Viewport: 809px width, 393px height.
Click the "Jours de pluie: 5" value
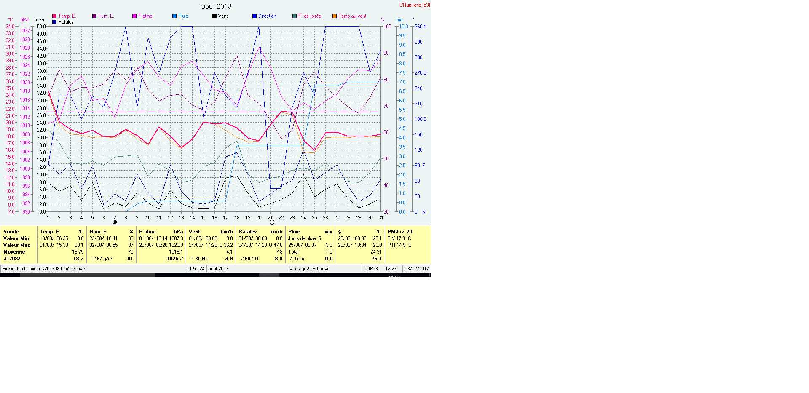[x=304, y=238]
